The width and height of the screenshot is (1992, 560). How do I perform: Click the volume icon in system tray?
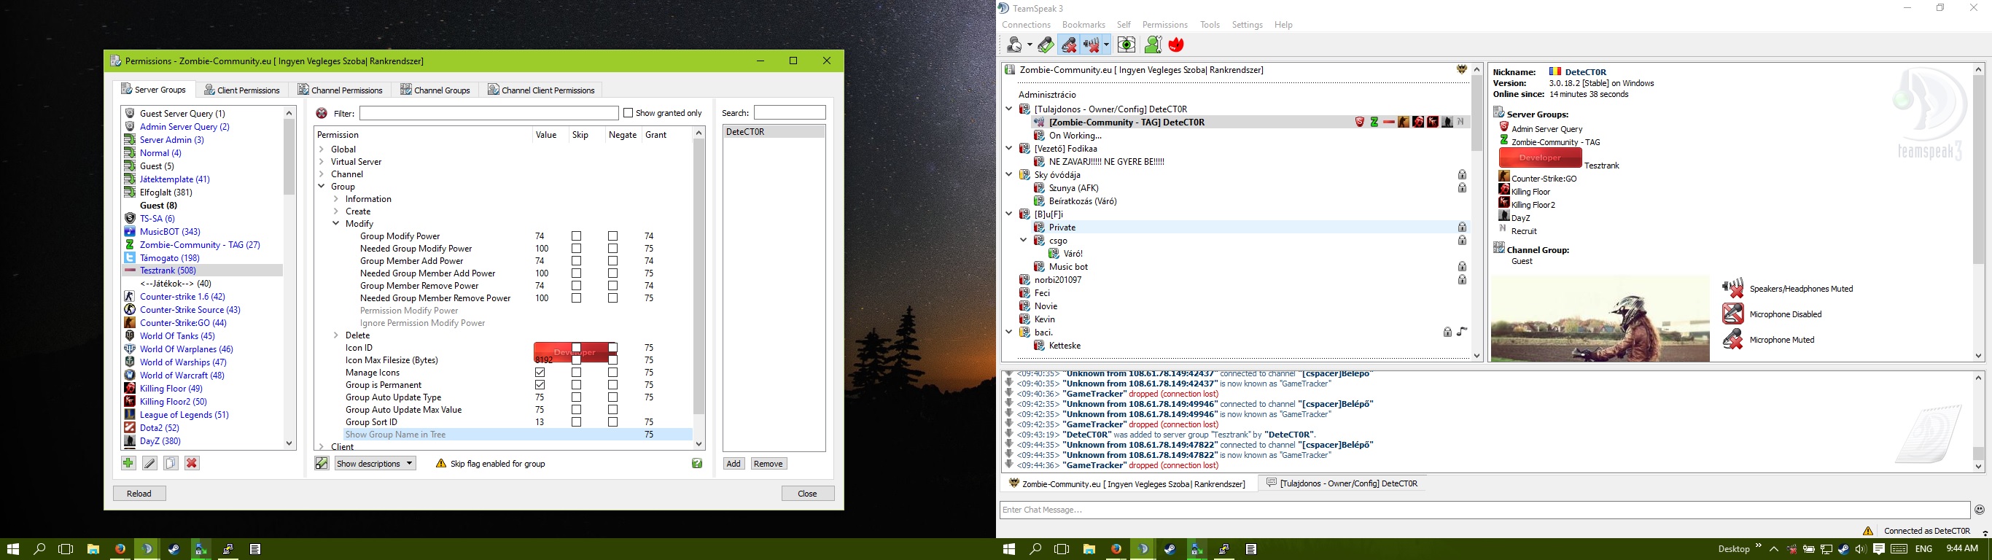[1860, 549]
